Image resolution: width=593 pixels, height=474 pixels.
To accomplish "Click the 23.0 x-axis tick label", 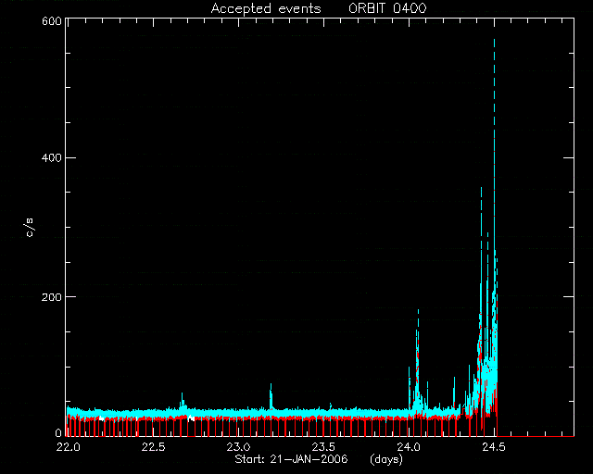I will pos(238,447).
